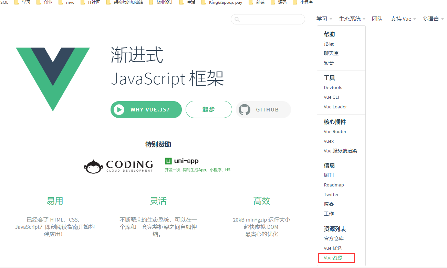
Task: Click the 资源列表 menu section header
Action: click(335, 229)
